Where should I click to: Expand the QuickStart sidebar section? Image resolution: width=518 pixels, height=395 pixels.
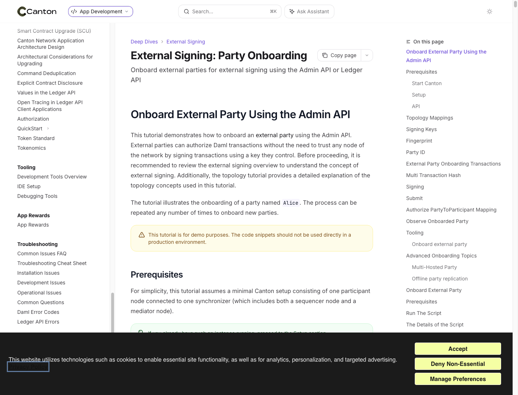(x=48, y=129)
